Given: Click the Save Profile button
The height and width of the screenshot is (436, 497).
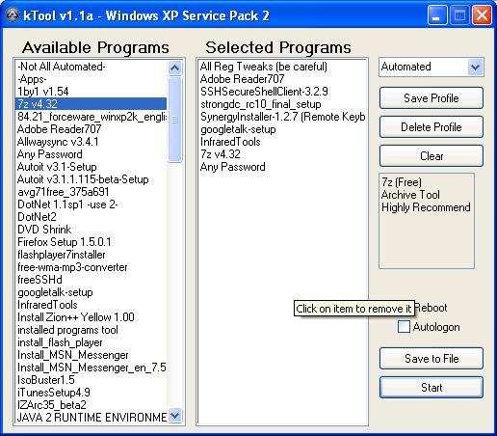Looking at the screenshot, I should pyautogui.click(x=432, y=98).
